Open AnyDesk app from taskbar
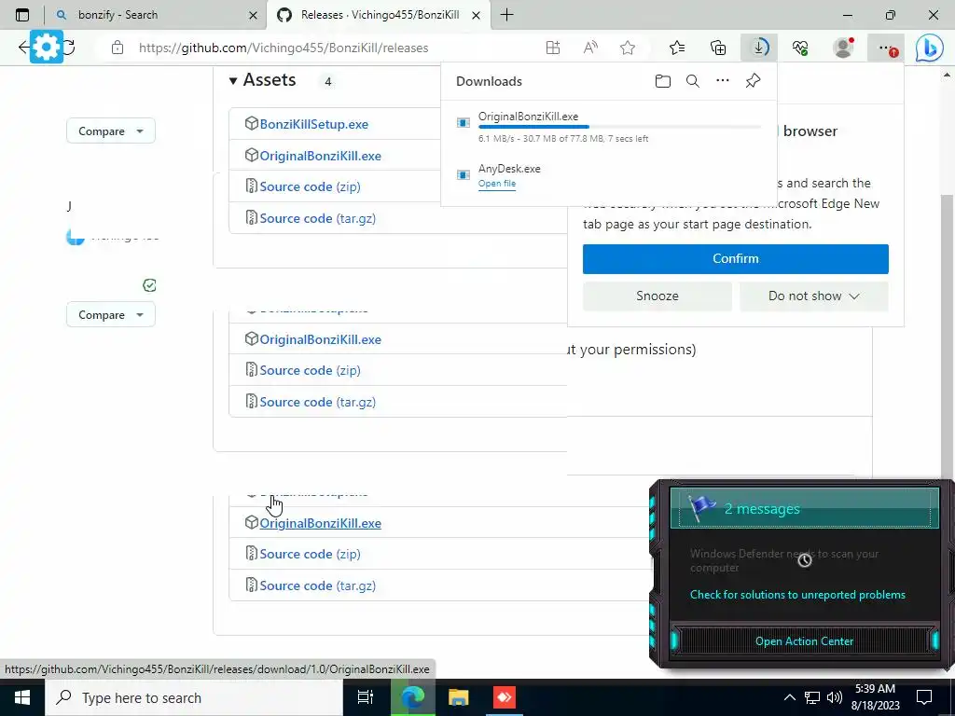Viewport: 955px width, 716px height. coord(505,697)
